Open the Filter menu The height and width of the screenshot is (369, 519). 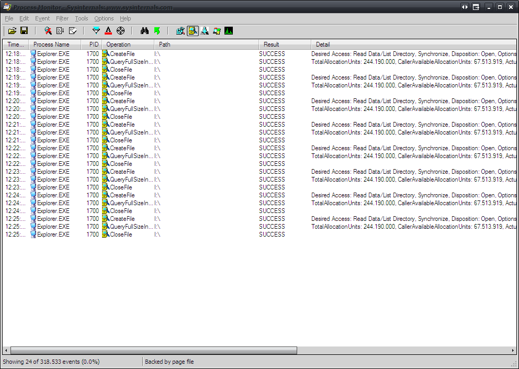[x=62, y=18]
